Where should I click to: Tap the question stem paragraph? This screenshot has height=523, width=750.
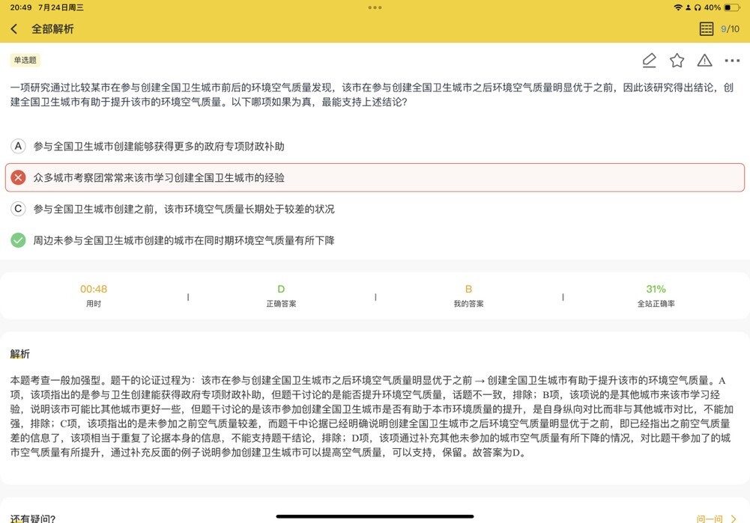(x=372, y=94)
